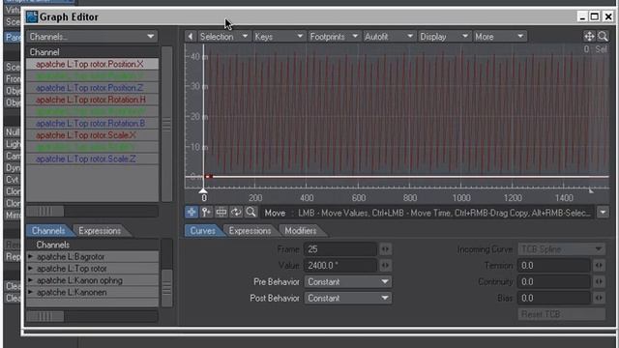Click arrows button next to Continuity field
The height and width of the screenshot is (348, 619).
coord(599,281)
